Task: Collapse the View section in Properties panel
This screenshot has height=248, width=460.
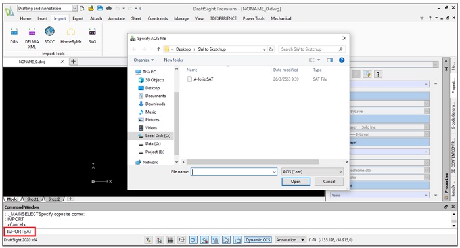Action: (426, 195)
